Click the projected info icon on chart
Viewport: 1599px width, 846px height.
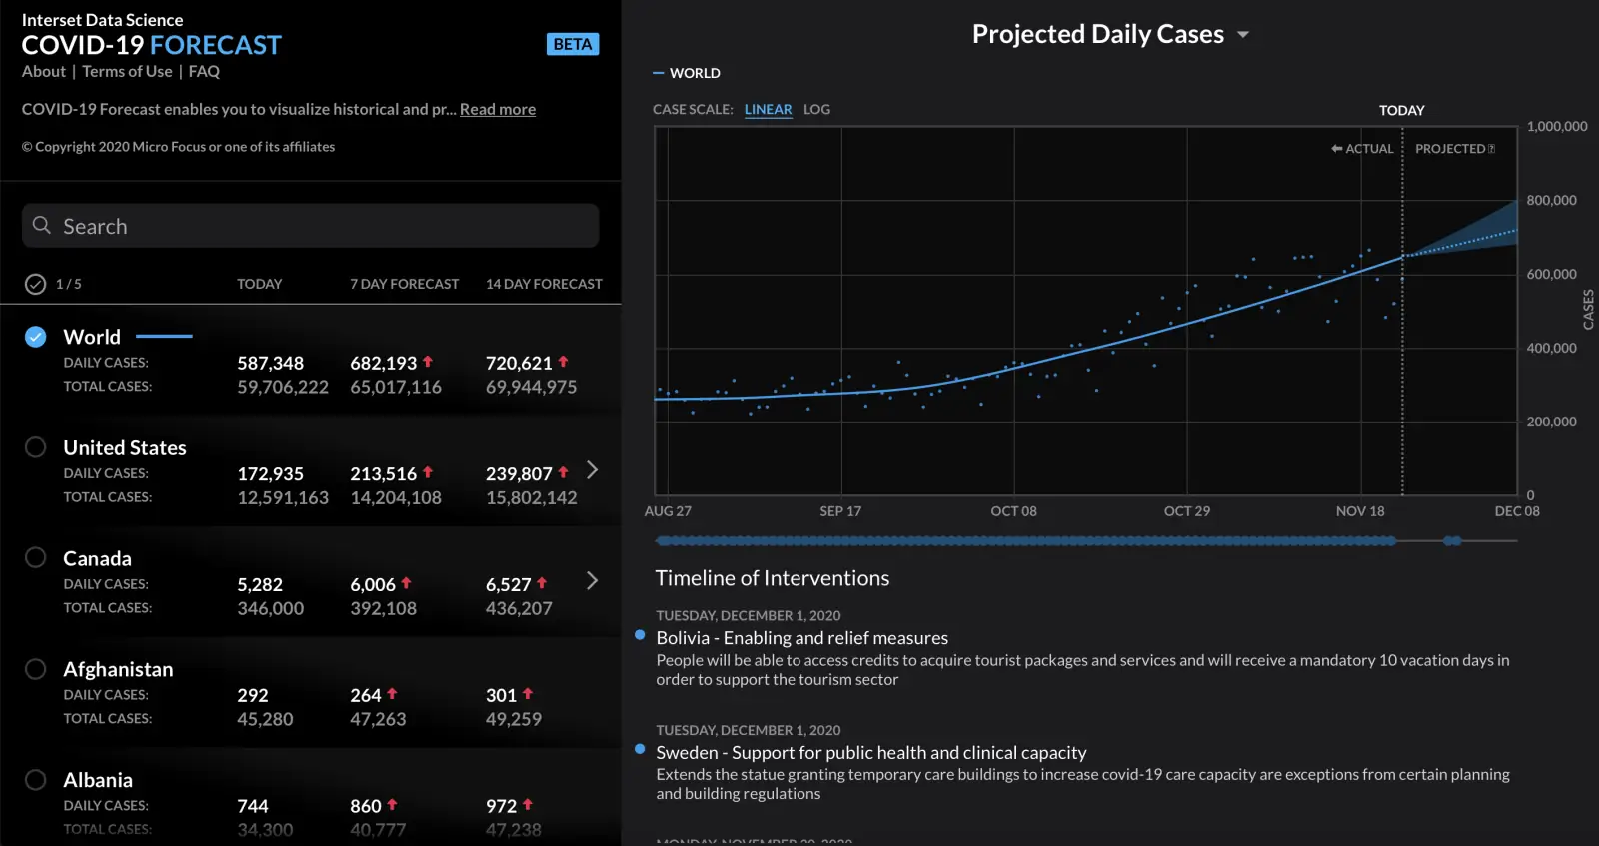click(1491, 149)
